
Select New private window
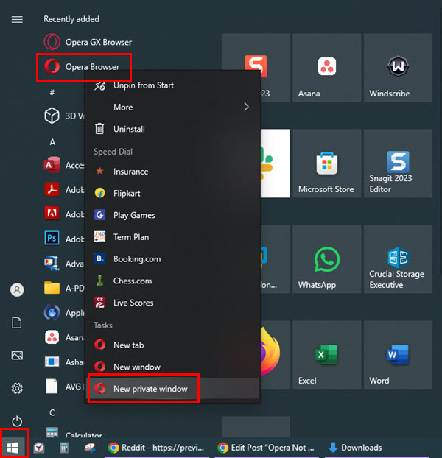pyautogui.click(x=174, y=389)
